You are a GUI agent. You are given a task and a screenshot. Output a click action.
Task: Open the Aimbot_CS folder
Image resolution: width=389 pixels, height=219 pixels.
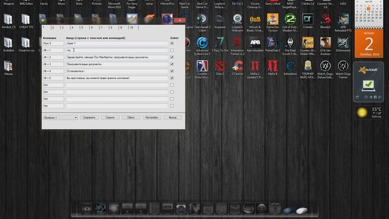tap(9, 21)
